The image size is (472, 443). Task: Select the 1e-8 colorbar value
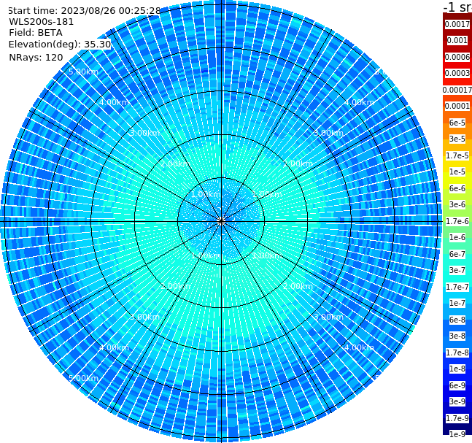tap(457, 369)
